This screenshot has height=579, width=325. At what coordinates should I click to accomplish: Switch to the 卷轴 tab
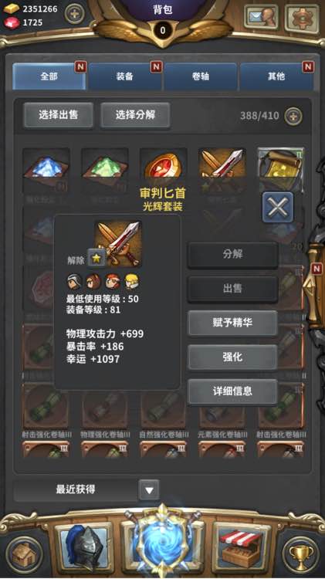(201, 76)
